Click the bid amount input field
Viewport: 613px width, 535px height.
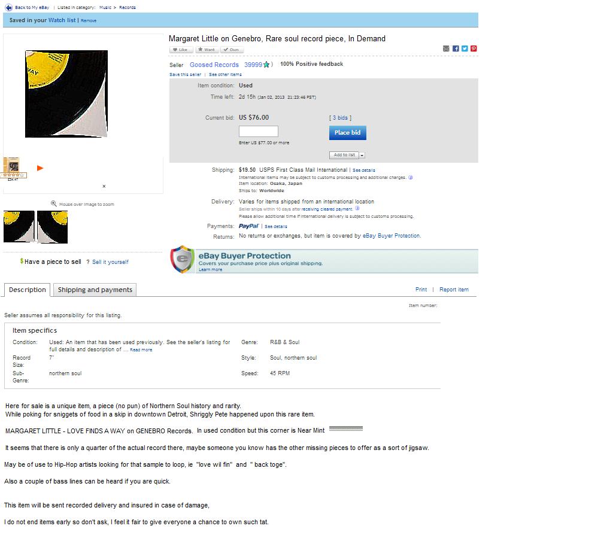pyautogui.click(x=259, y=131)
